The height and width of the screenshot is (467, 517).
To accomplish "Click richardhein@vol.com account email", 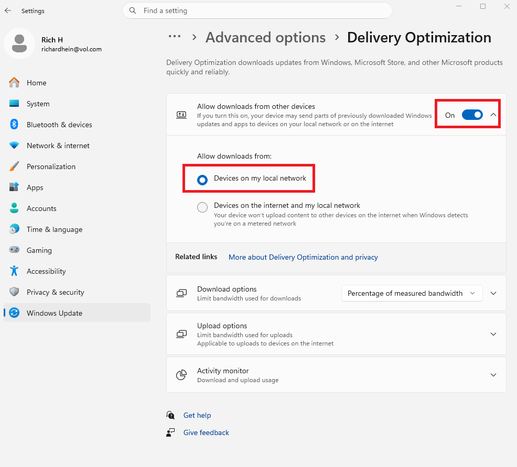I will coord(71,49).
